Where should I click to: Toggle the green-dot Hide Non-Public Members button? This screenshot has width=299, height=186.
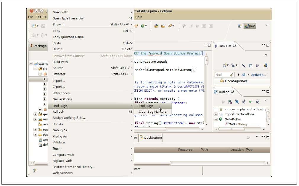(250, 102)
